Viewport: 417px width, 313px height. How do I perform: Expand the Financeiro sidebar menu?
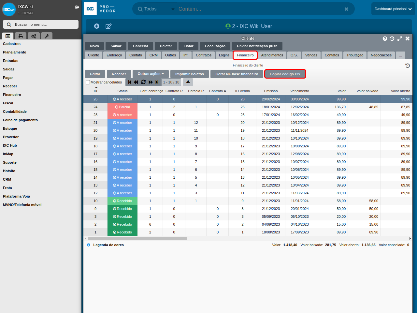pos(12,95)
